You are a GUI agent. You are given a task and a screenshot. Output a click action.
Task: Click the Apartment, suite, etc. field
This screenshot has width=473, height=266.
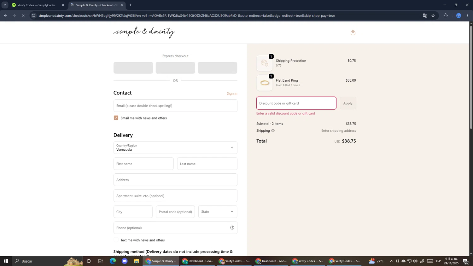coord(175,196)
